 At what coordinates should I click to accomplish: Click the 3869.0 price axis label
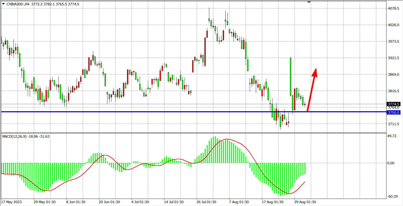[393, 74]
